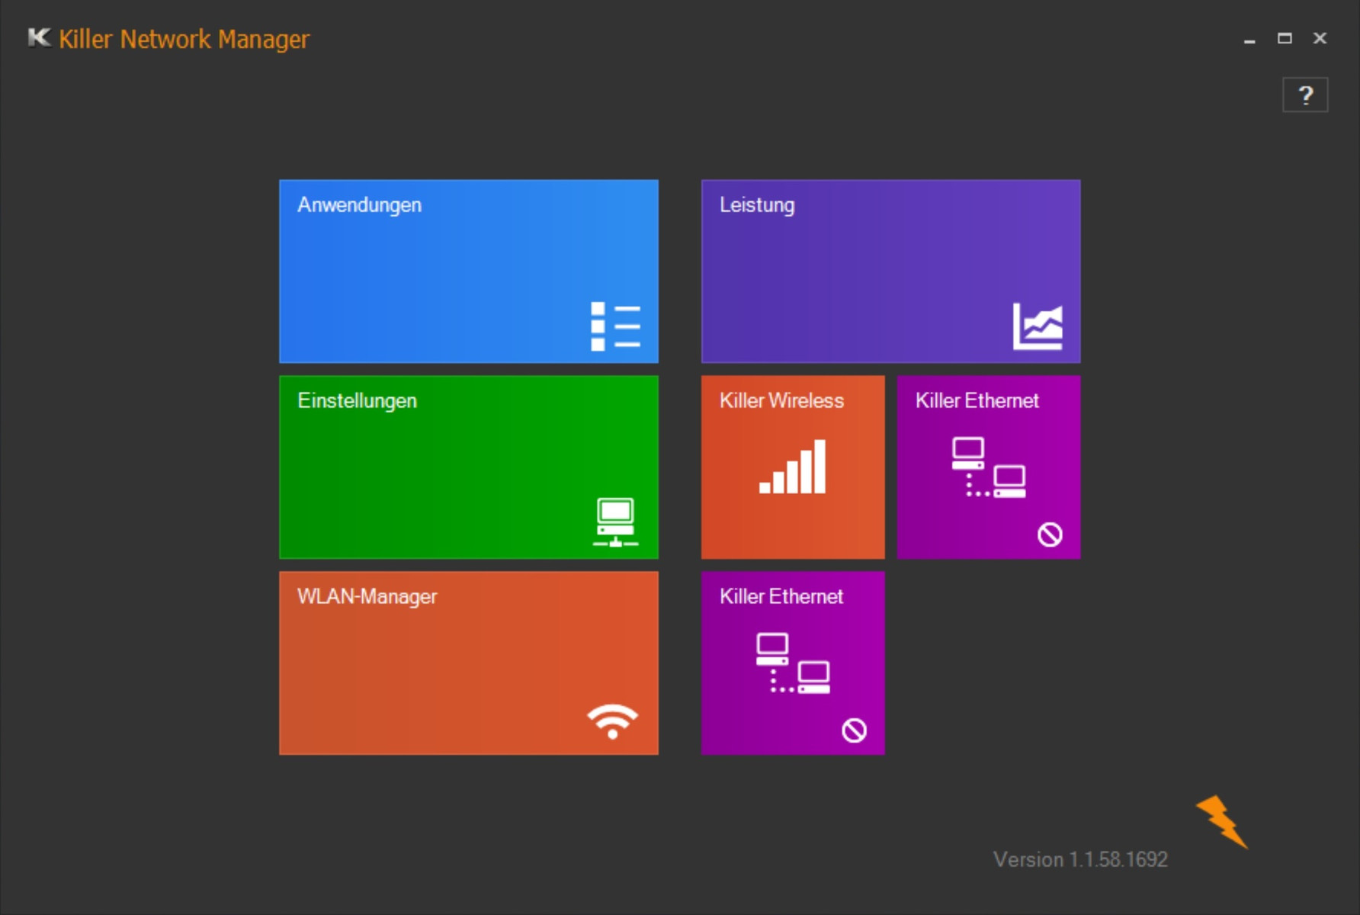Image resolution: width=1360 pixels, height=915 pixels.
Task: Close the Killer Network Manager window
Action: click(x=1320, y=38)
